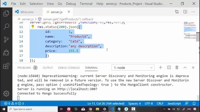Open the Explorer view in activity bar
The width and height of the screenshot is (200, 112).
point(6,13)
